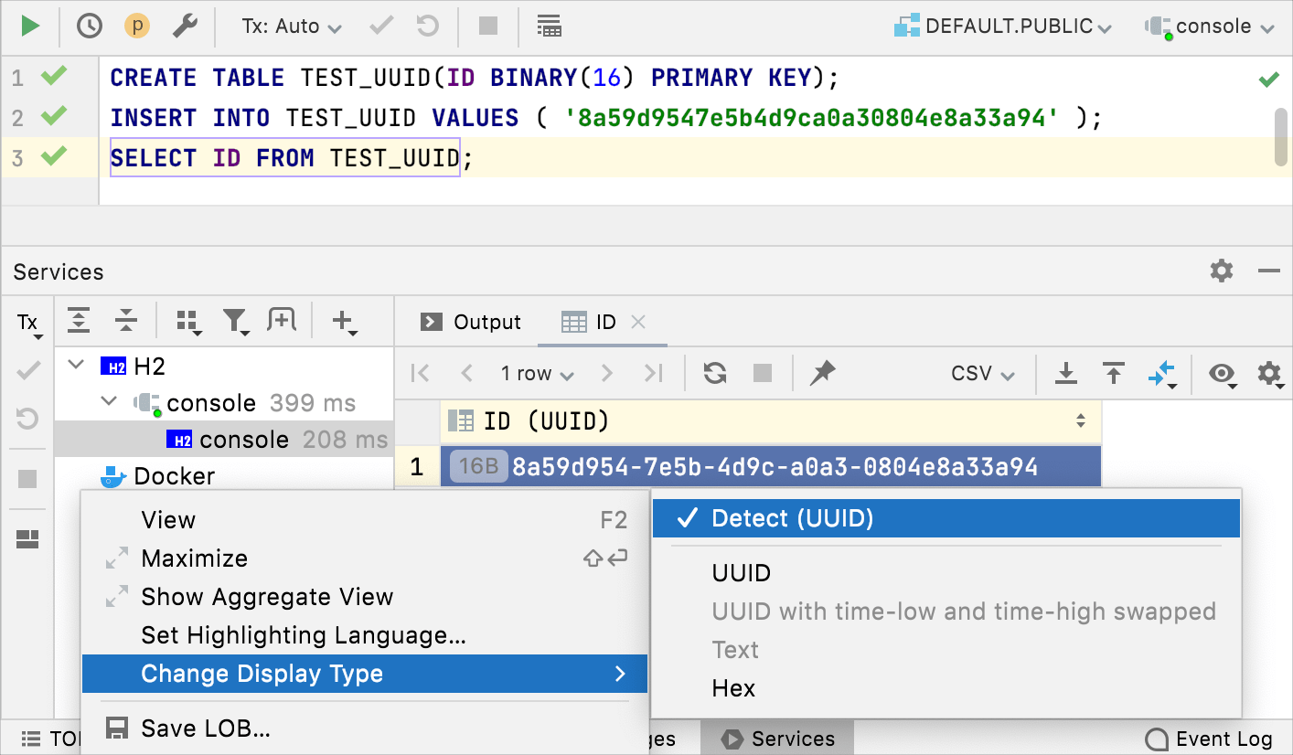The image size is (1293, 755).
Task: Filter data sources with the funnel icon
Action: click(235, 321)
